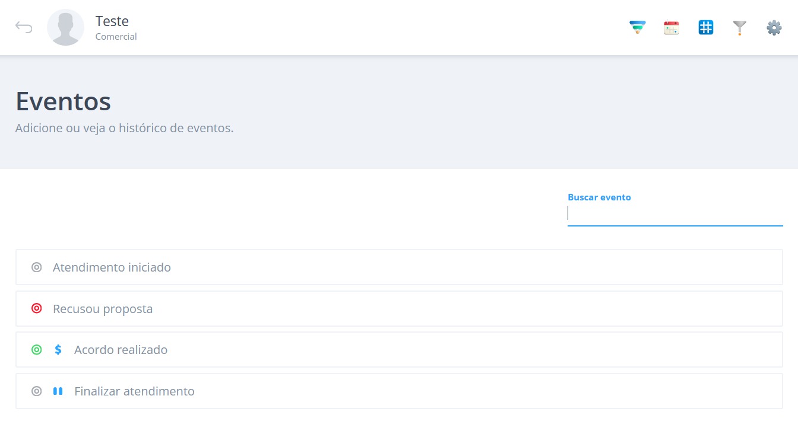Click the red target icon beside Recusou proposta
The height and width of the screenshot is (434, 798).
pos(37,308)
